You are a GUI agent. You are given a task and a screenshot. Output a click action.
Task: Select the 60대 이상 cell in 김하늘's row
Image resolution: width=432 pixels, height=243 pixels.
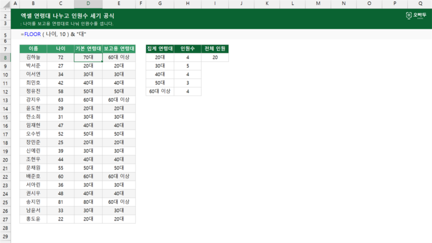[119, 57]
